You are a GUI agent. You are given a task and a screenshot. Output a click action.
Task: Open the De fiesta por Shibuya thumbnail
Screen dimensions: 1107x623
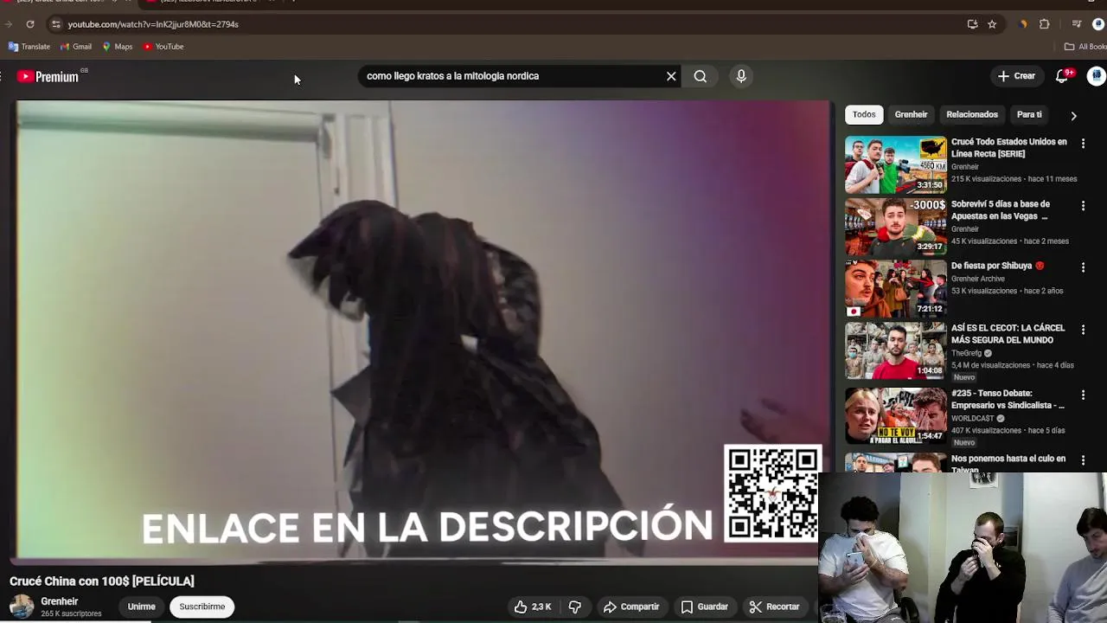(x=895, y=289)
